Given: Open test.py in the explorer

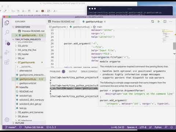Looking at the screenshot, I should [x=23, y=108].
